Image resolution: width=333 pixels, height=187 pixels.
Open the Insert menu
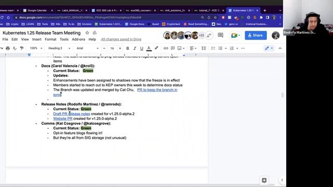tap(37, 39)
